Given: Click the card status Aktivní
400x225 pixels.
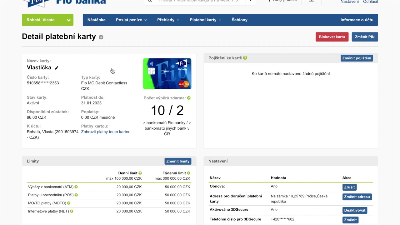Looking at the screenshot, I should click(33, 103).
